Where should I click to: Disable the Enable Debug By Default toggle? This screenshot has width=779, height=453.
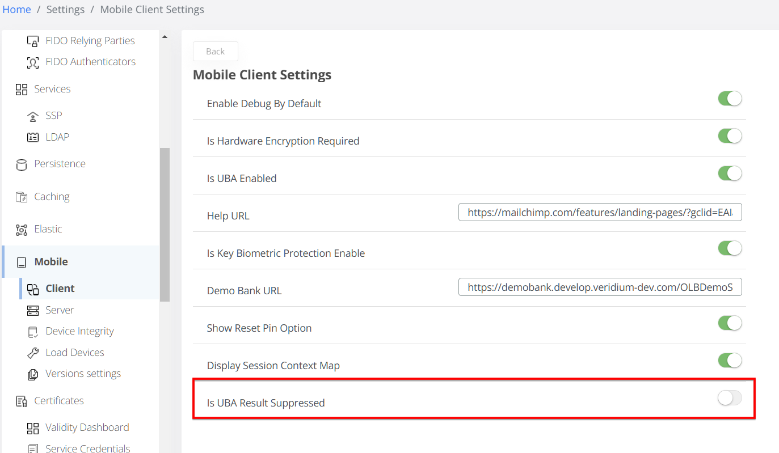point(730,99)
